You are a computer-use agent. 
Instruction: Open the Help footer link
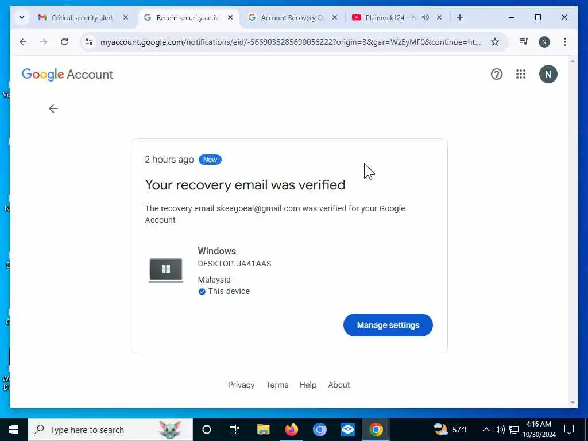308,385
